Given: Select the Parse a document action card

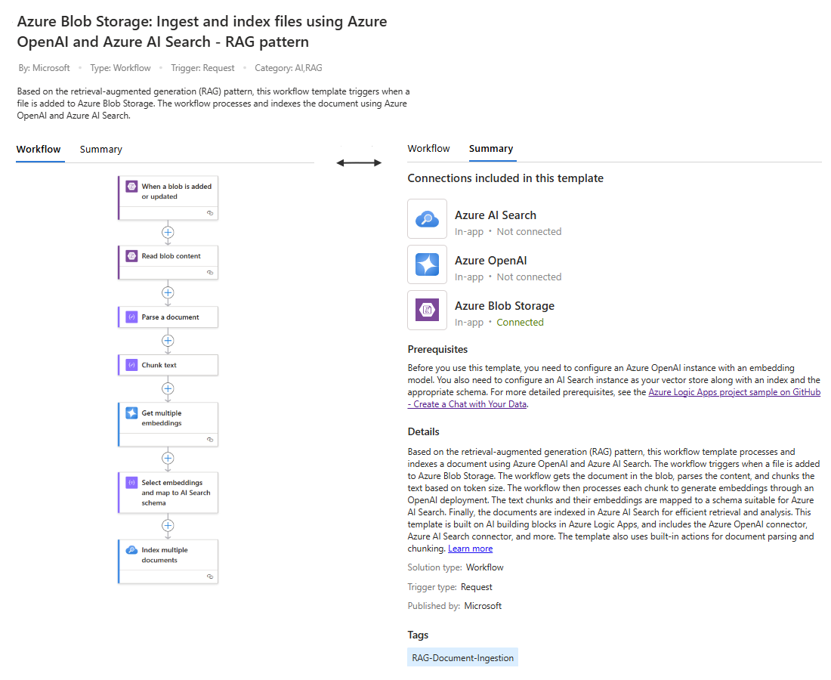Looking at the screenshot, I should click(168, 317).
